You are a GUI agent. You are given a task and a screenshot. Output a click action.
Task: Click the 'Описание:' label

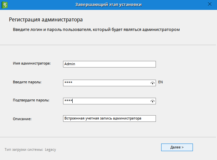click(x=22, y=119)
